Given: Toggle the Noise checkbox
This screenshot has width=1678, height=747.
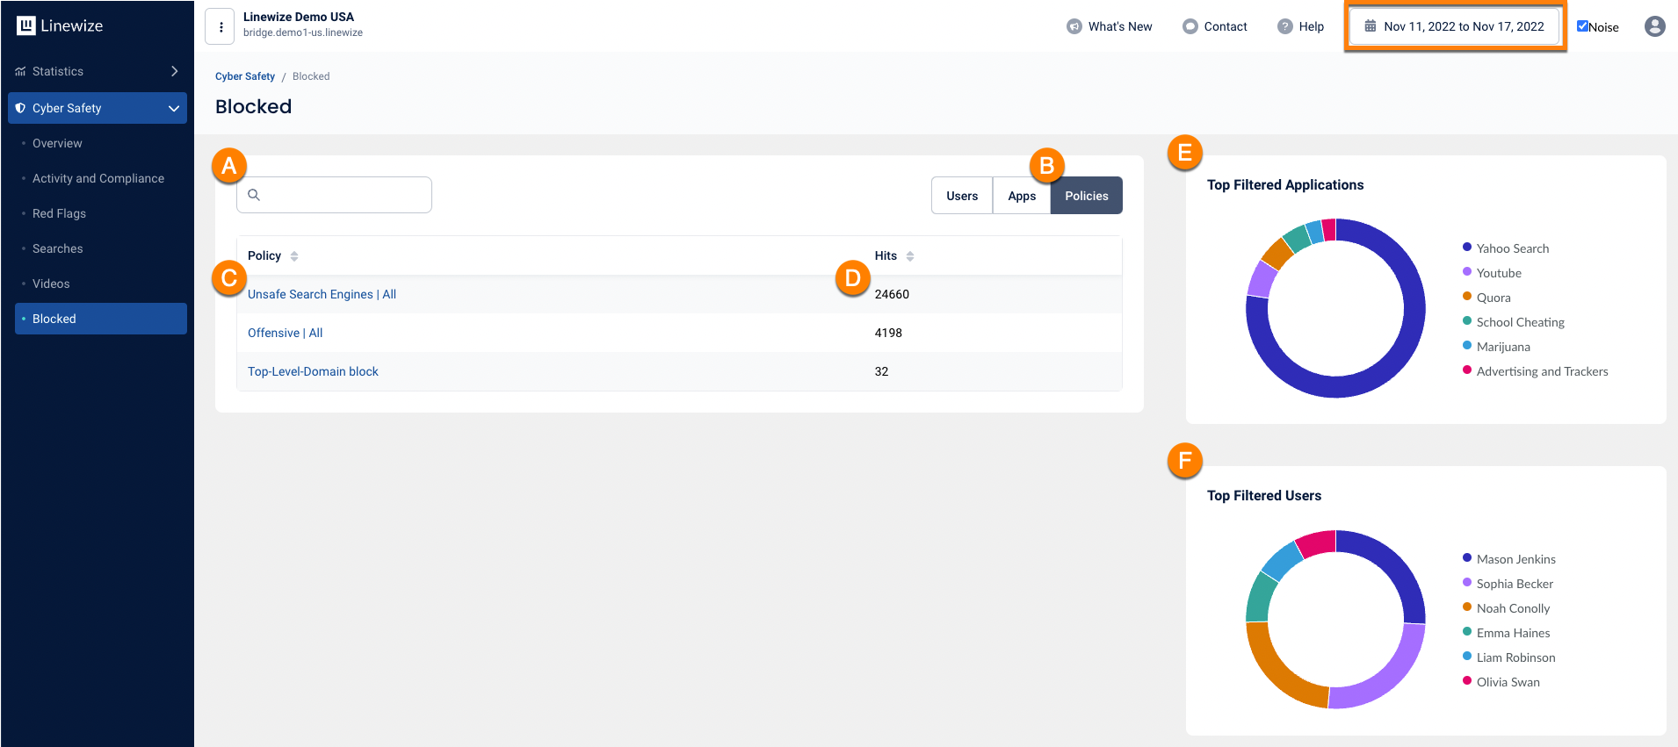Looking at the screenshot, I should click(x=1582, y=26).
